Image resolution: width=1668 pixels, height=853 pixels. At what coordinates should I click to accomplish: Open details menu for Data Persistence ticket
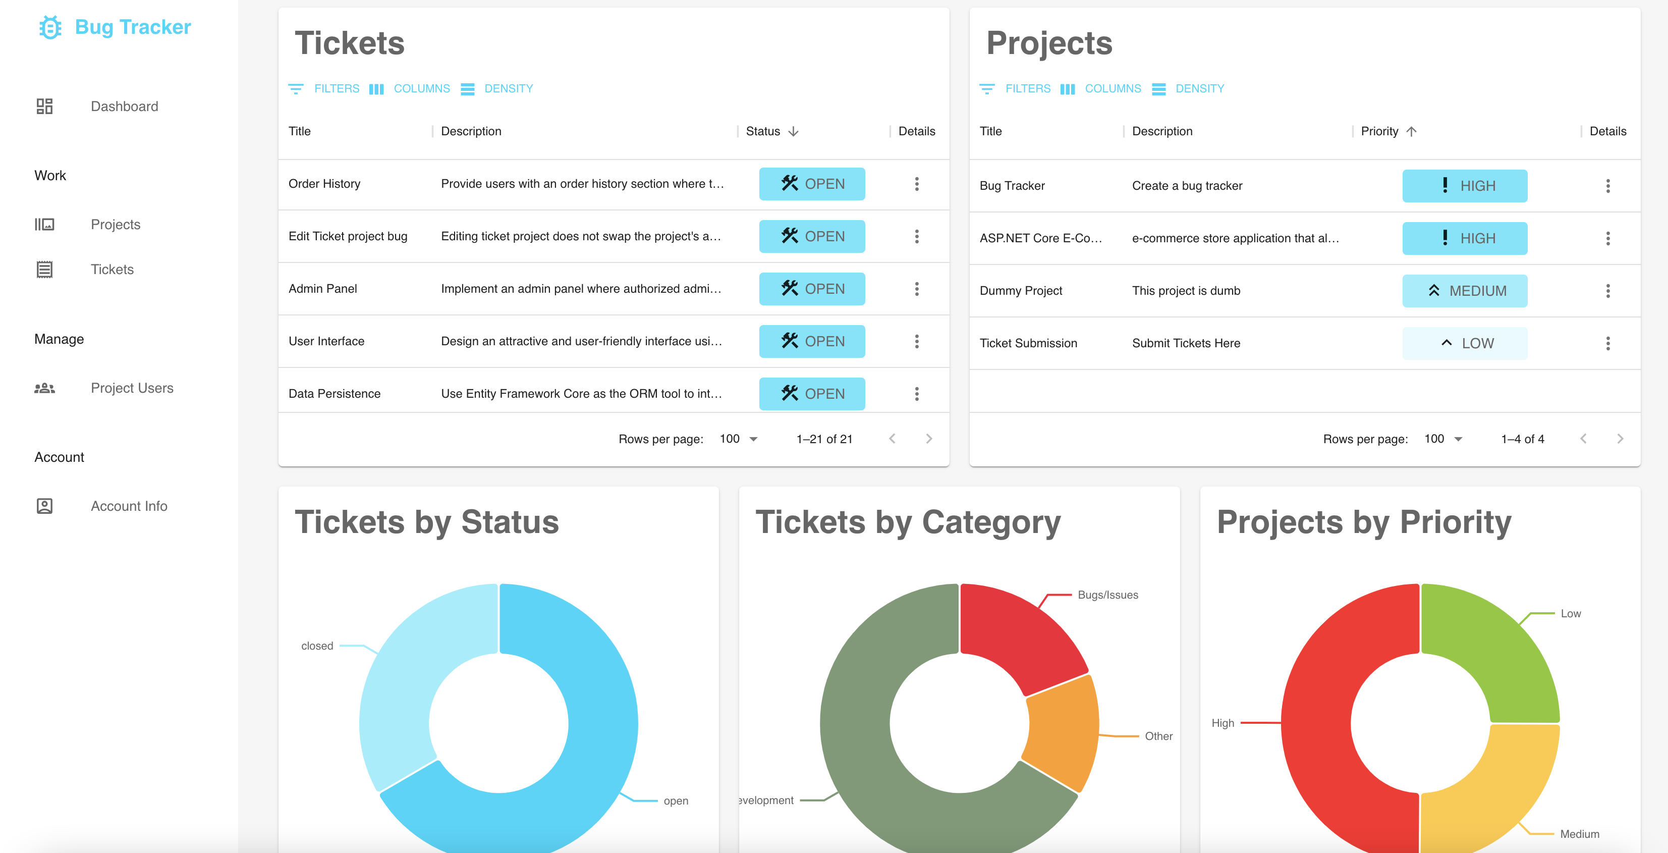[x=916, y=394]
